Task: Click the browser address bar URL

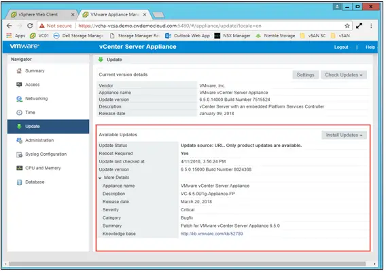Action: pyautogui.click(x=170, y=26)
